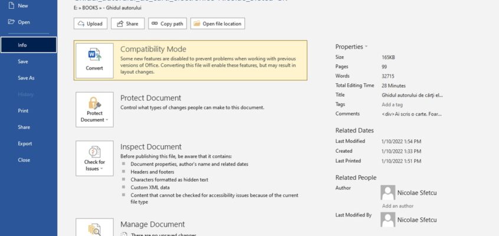Click the Upload button
The image size is (499, 236).
[90, 24]
